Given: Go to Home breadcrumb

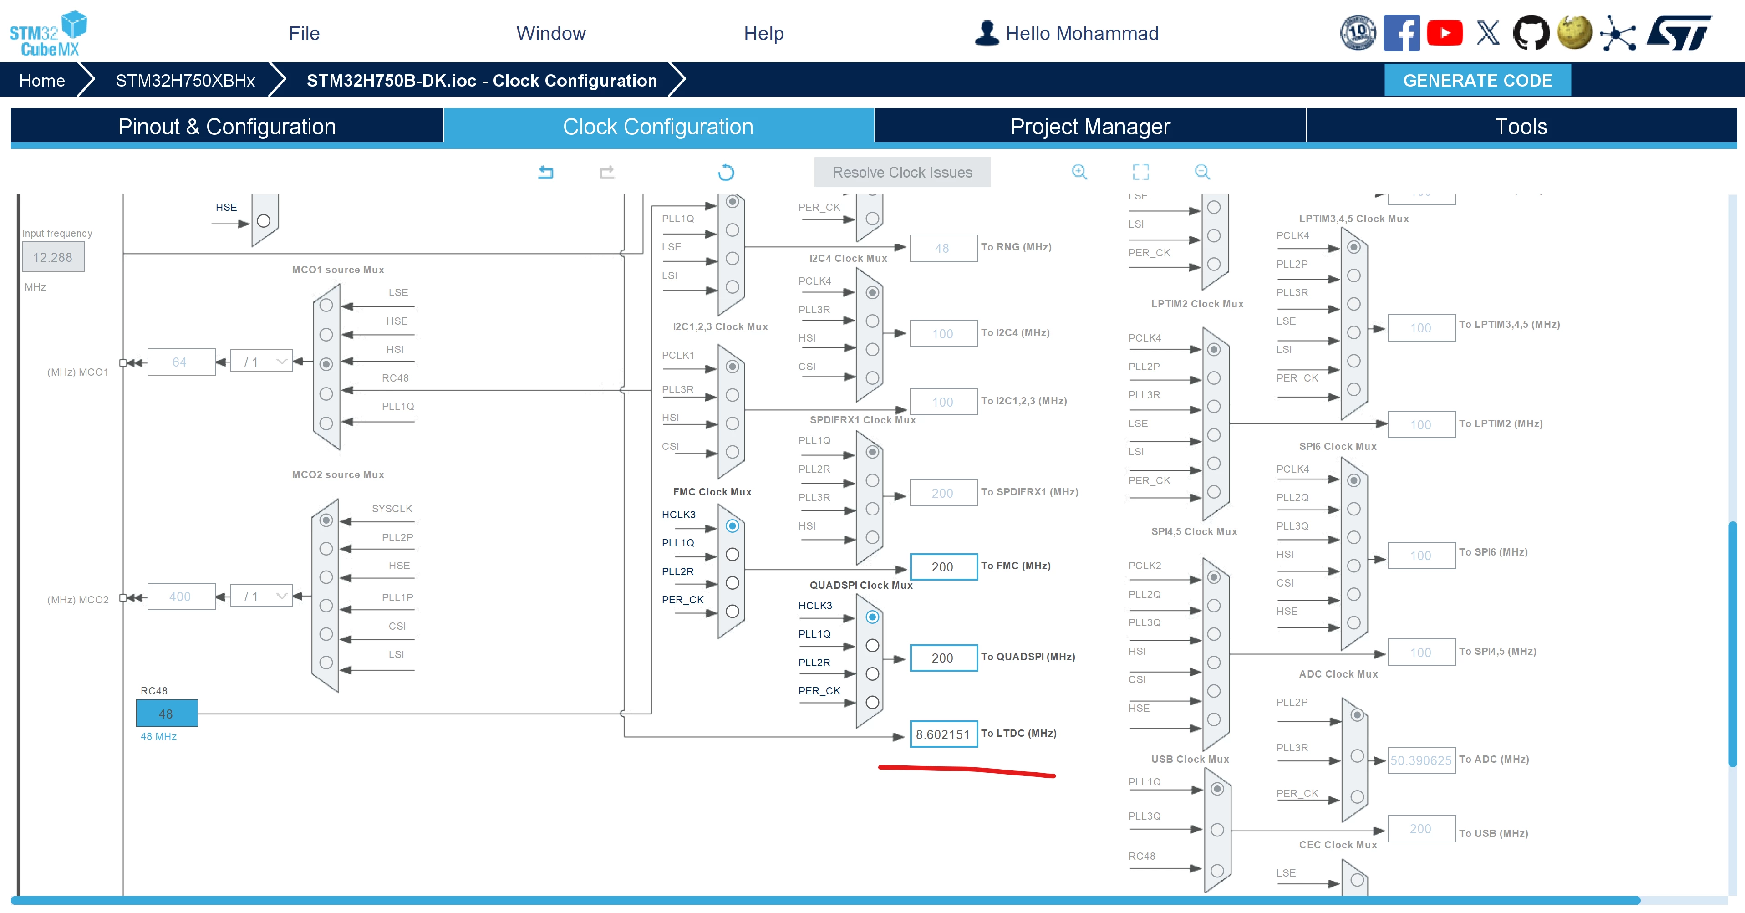Looking at the screenshot, I should (x=42, y=80).
